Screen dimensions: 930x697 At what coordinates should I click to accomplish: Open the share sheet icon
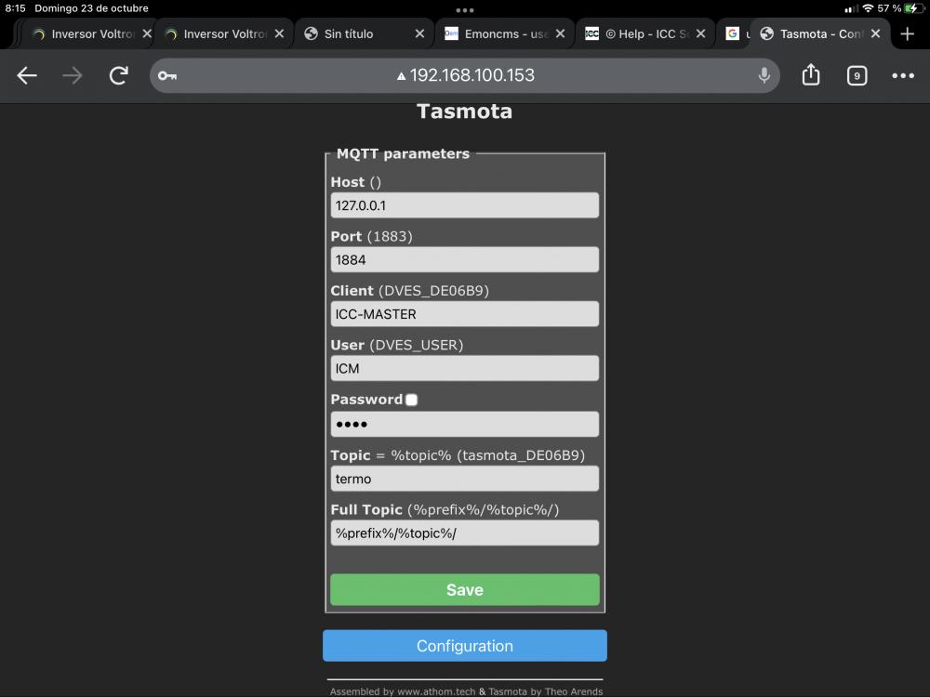click(810, 74)
